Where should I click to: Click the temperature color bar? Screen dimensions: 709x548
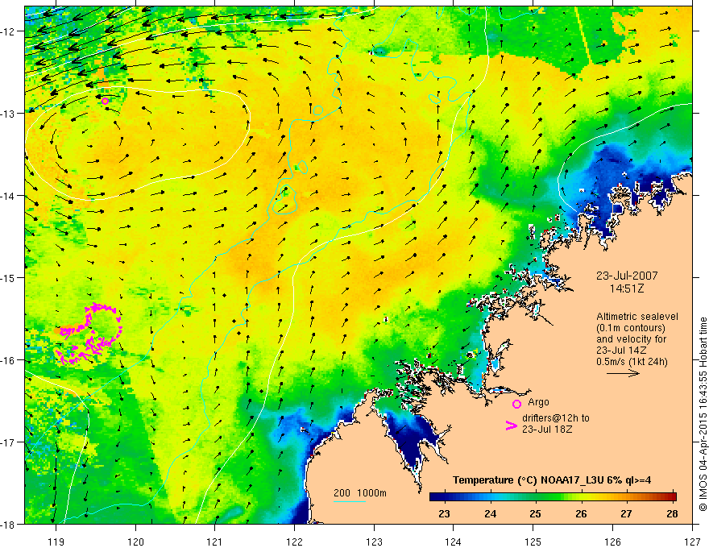coord(553,496)
